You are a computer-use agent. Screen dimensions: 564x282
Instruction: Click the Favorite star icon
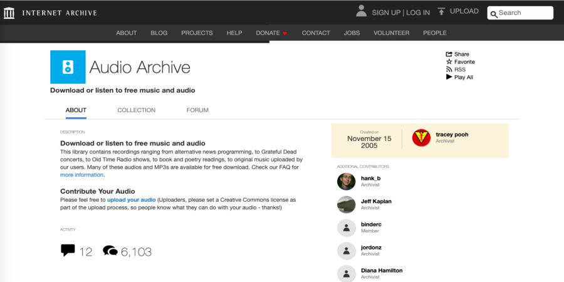coord(449,61)
